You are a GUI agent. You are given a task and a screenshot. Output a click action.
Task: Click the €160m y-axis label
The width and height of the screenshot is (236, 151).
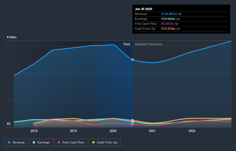[x=12, y=37]
